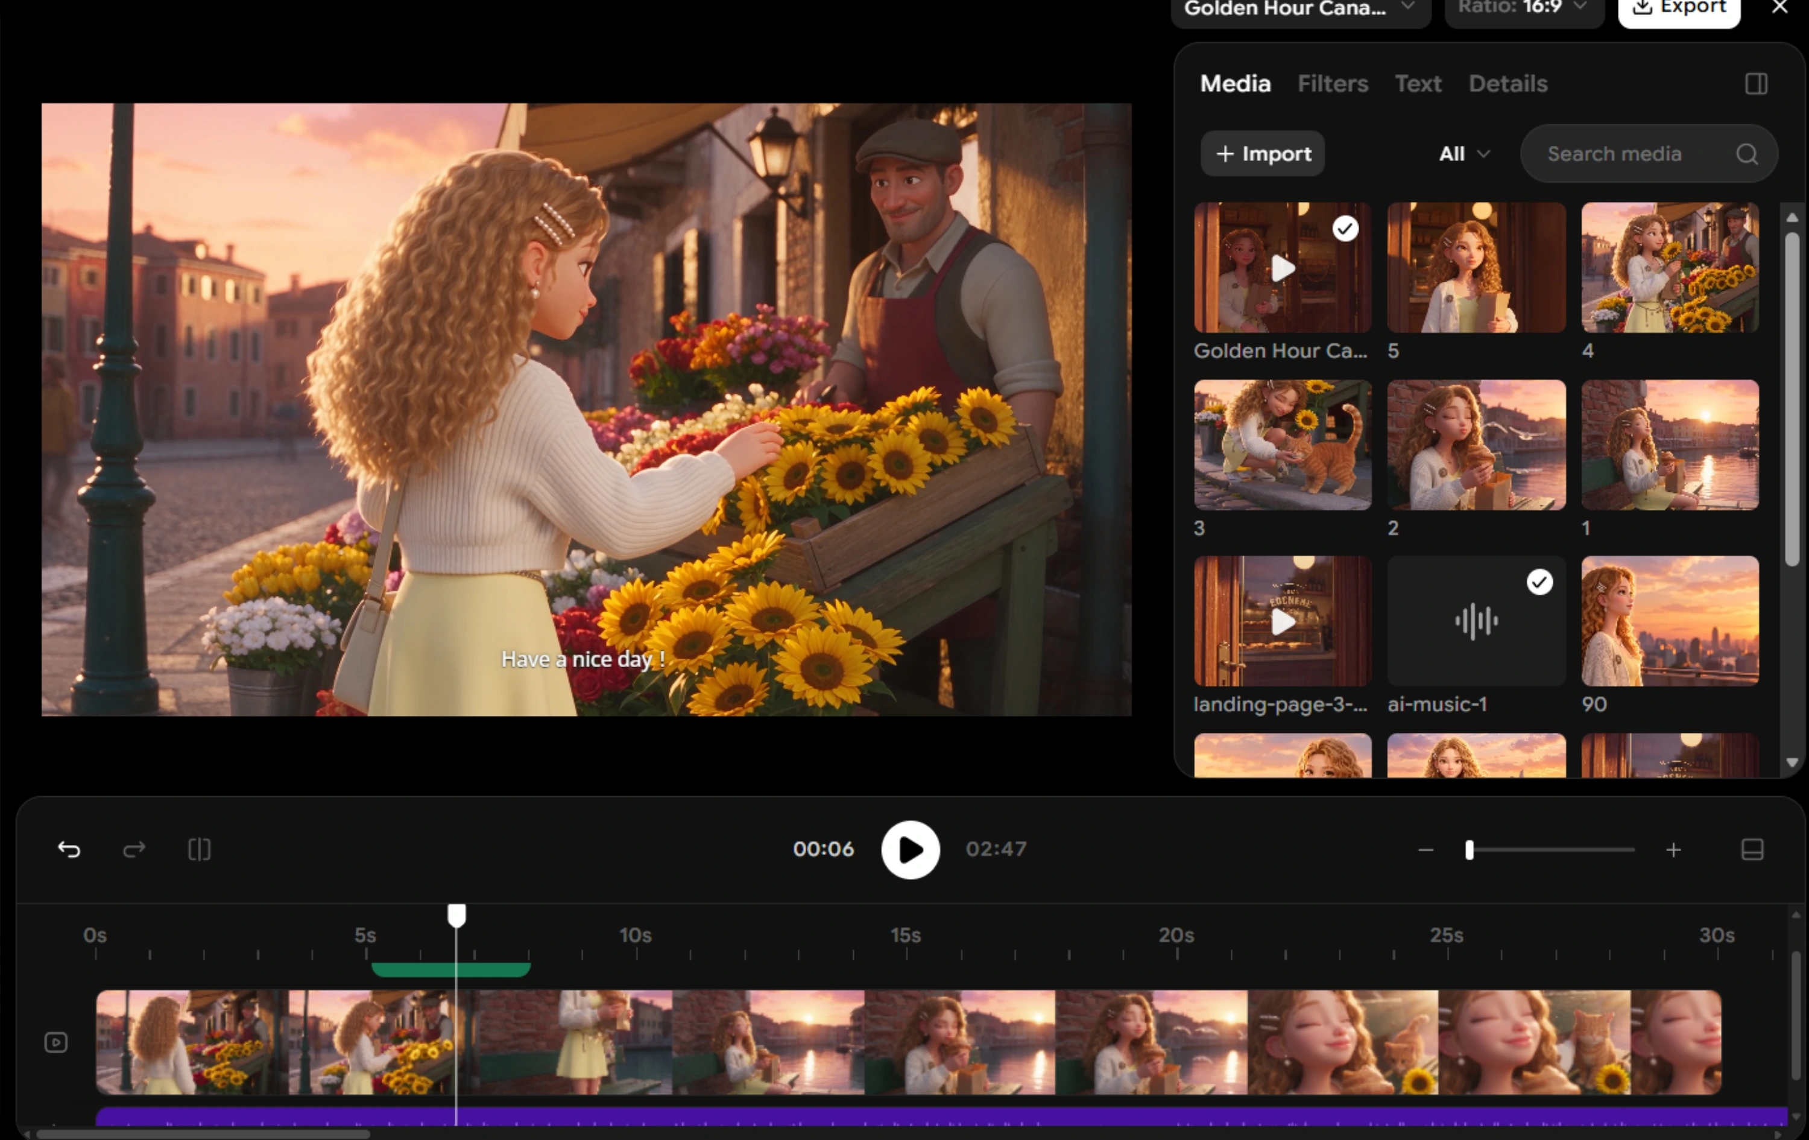
Task: Select media thumbnail labeled 5
Action: [x=1476, y=267]
